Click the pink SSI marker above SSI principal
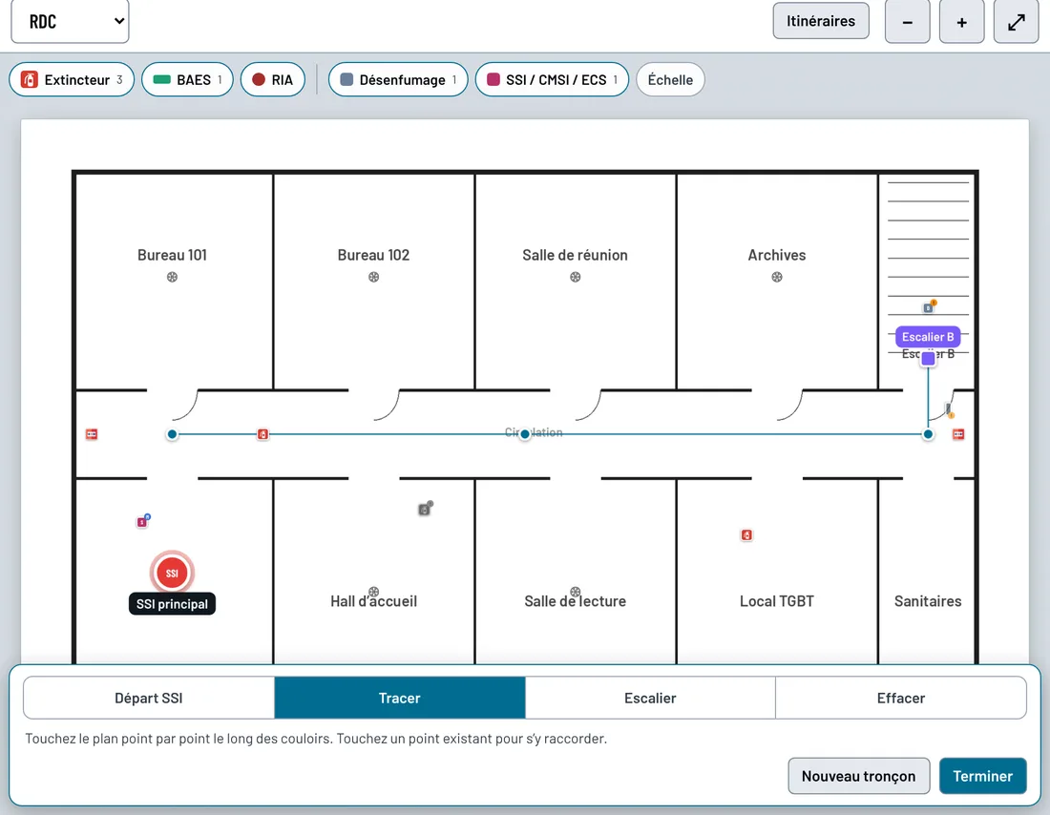1050x815 pixels. [143, 521]
